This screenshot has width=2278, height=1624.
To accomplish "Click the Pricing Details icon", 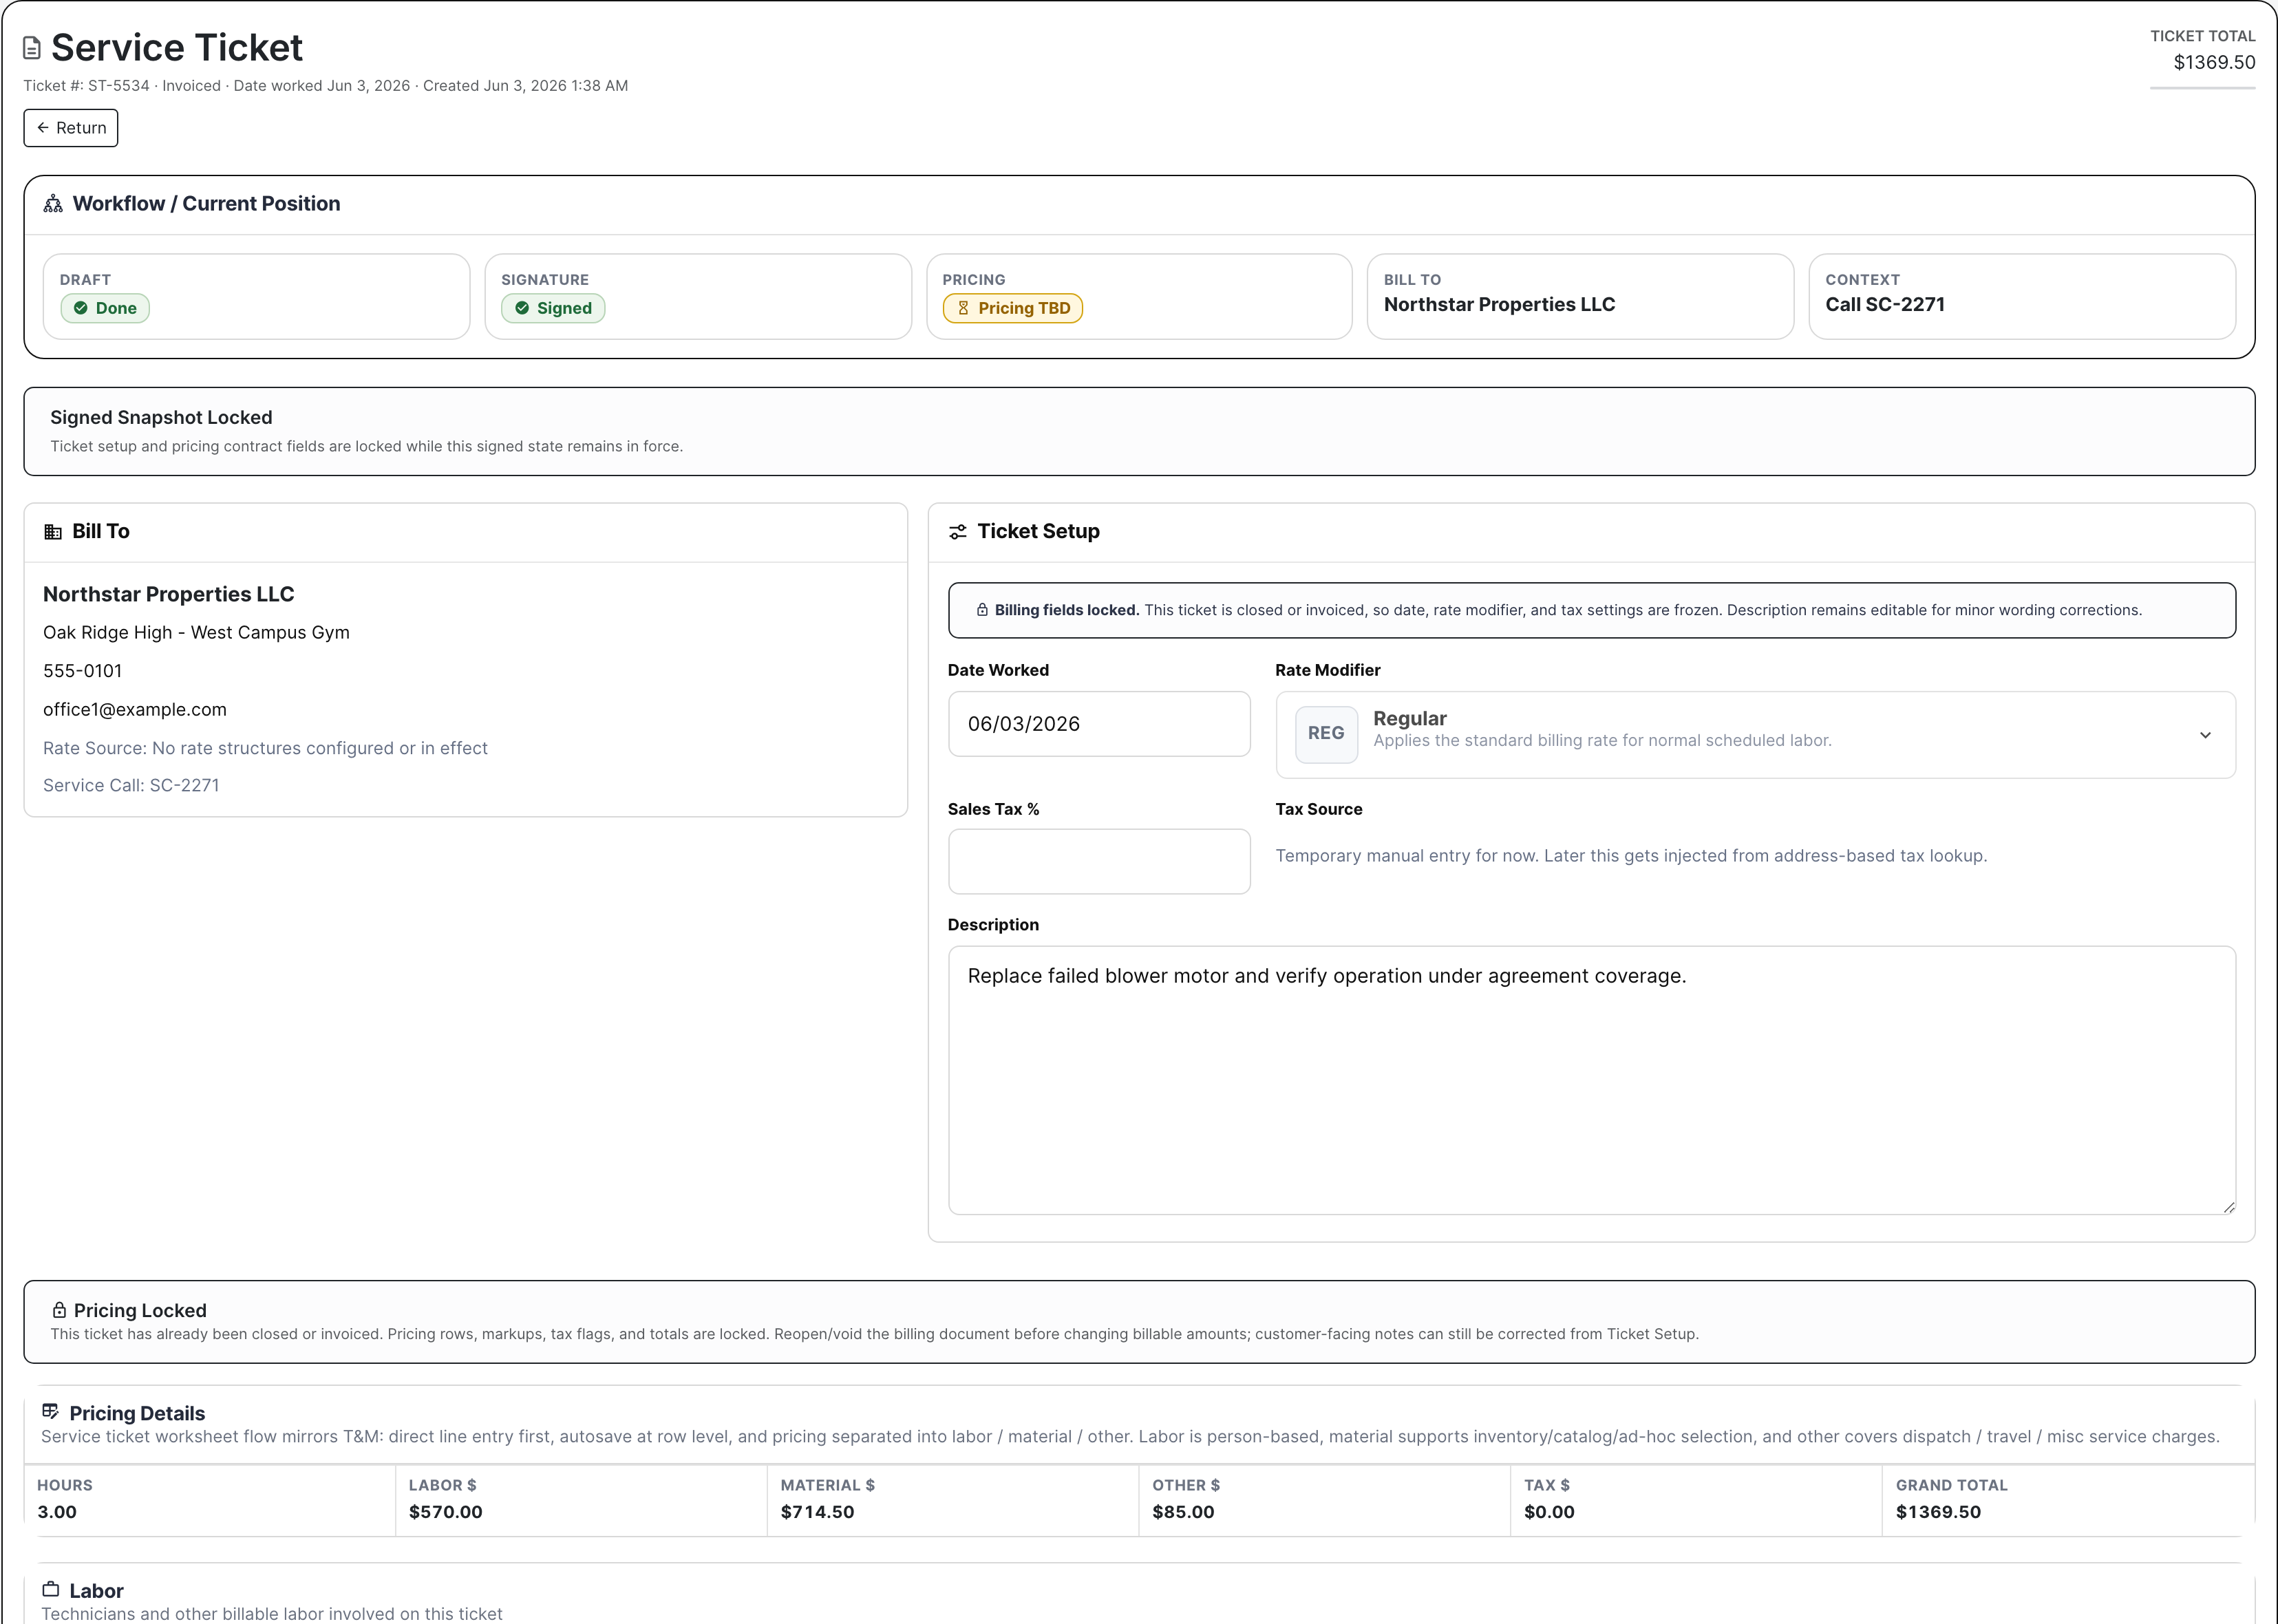I will [x=51, y=1411].
